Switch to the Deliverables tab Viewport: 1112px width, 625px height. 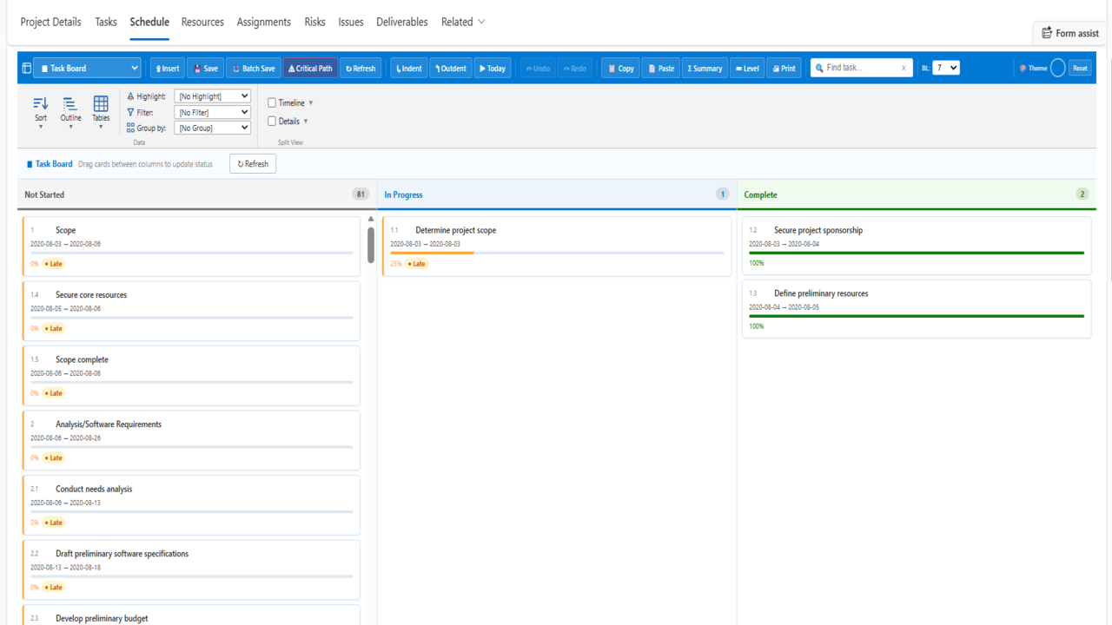[402, 22]
